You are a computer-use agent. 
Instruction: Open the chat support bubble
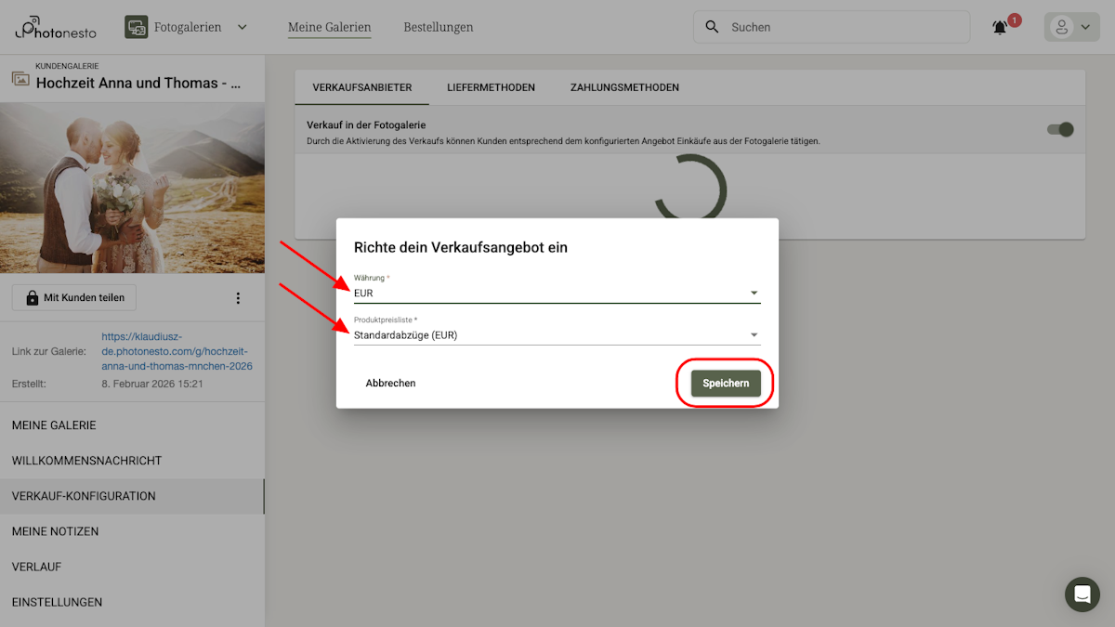click(1082, 594)
